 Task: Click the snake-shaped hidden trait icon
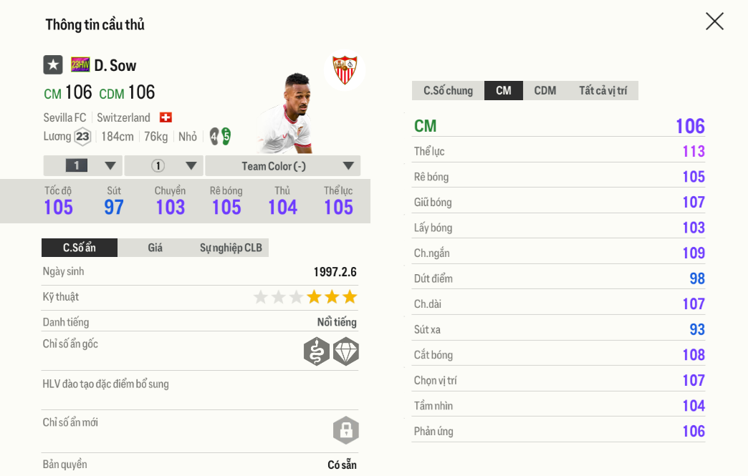[317, 351]
